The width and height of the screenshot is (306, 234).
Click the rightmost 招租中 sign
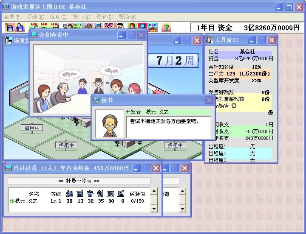coord(175,145)
